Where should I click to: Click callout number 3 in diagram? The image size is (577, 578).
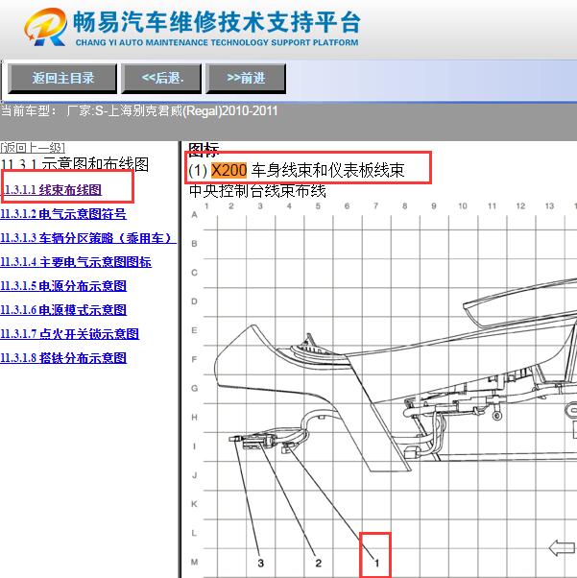(261, 563)
